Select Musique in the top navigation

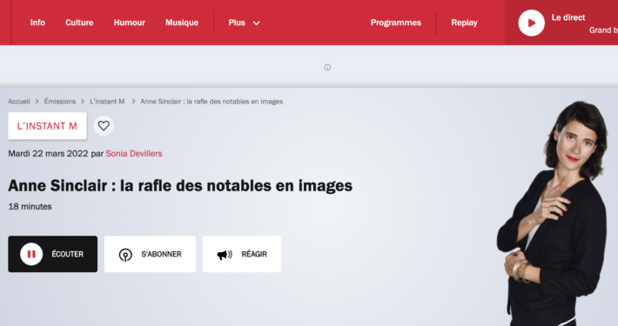click(182, 23)
